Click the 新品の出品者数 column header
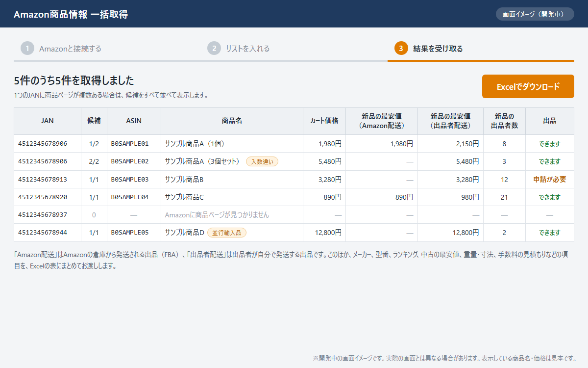 [504, 121]
